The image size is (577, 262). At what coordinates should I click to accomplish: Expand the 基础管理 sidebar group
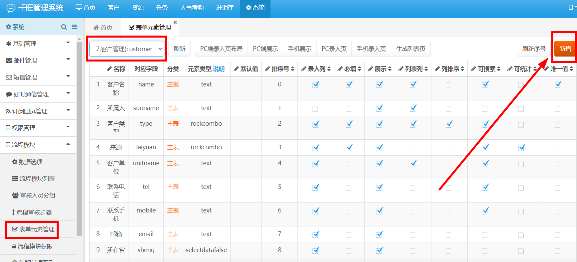coord(38,44)
